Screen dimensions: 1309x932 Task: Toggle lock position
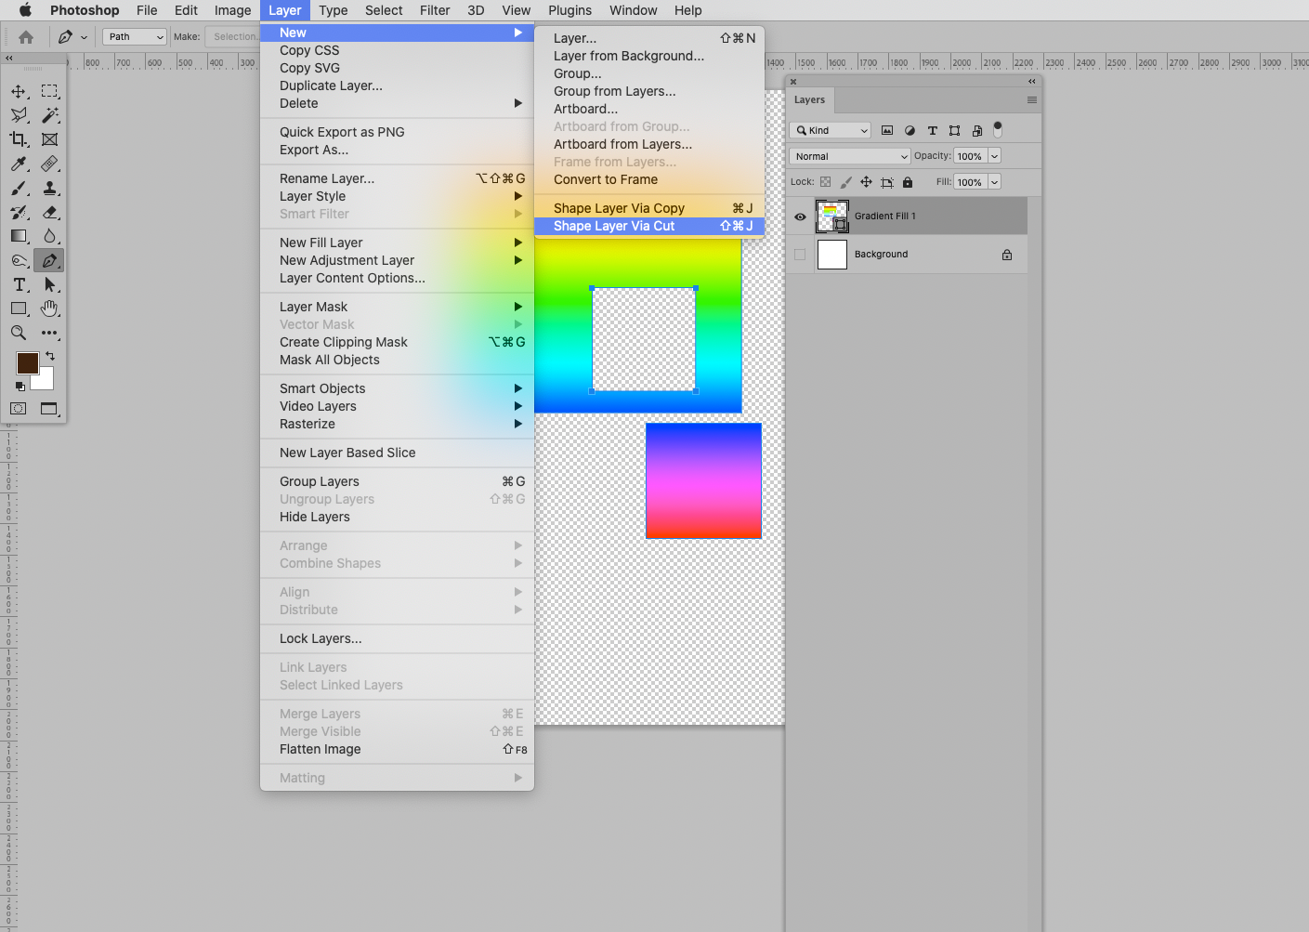click(866, 182)
